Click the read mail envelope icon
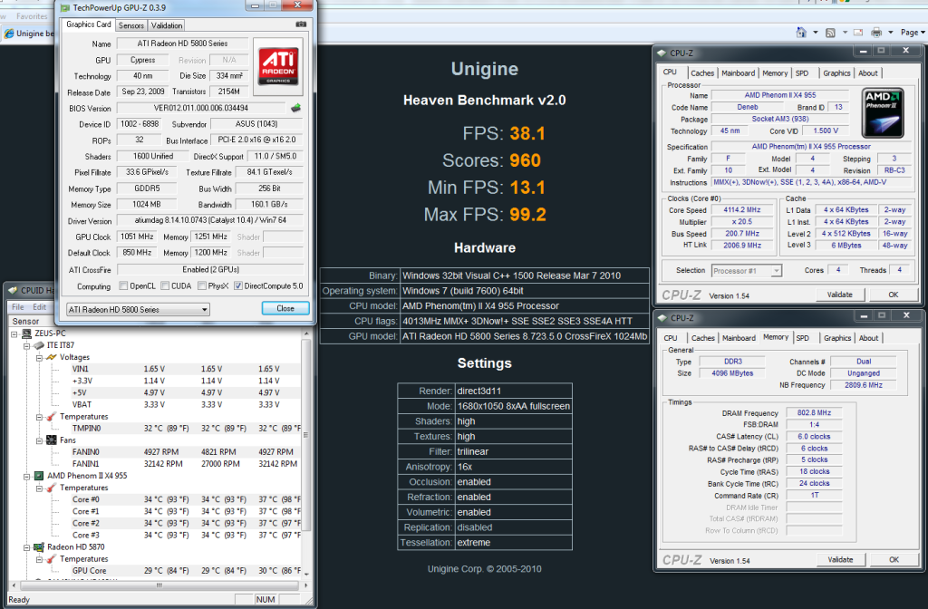 [x=857, y=33]
